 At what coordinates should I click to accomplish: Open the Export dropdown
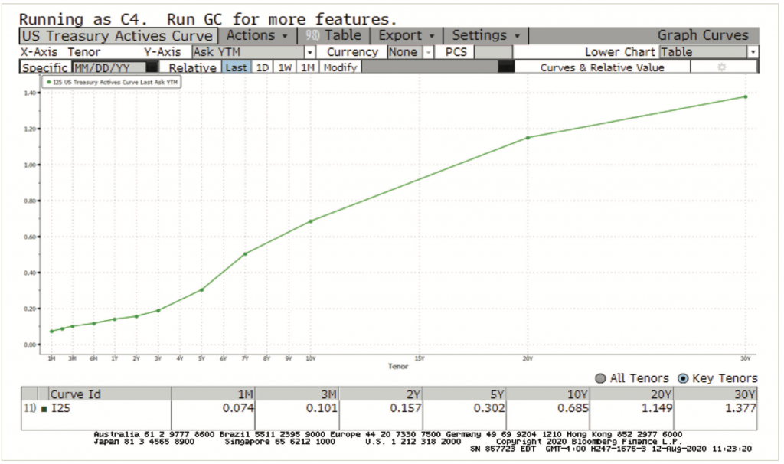(x=404, y=35)
